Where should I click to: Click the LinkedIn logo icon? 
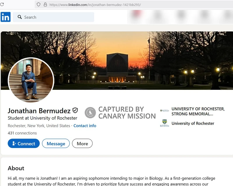6,17
